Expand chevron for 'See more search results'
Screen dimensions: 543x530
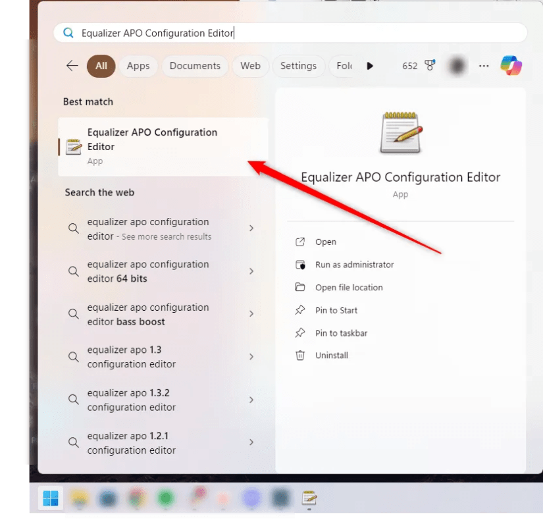point(251,228)
